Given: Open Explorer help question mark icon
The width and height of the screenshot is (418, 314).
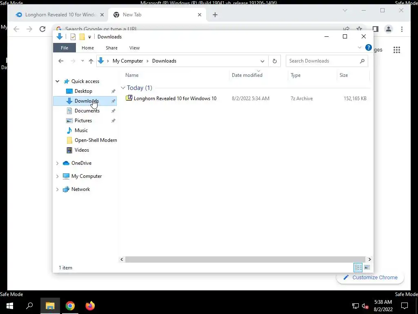Looking at the screenshot, I should pos(369,47).
